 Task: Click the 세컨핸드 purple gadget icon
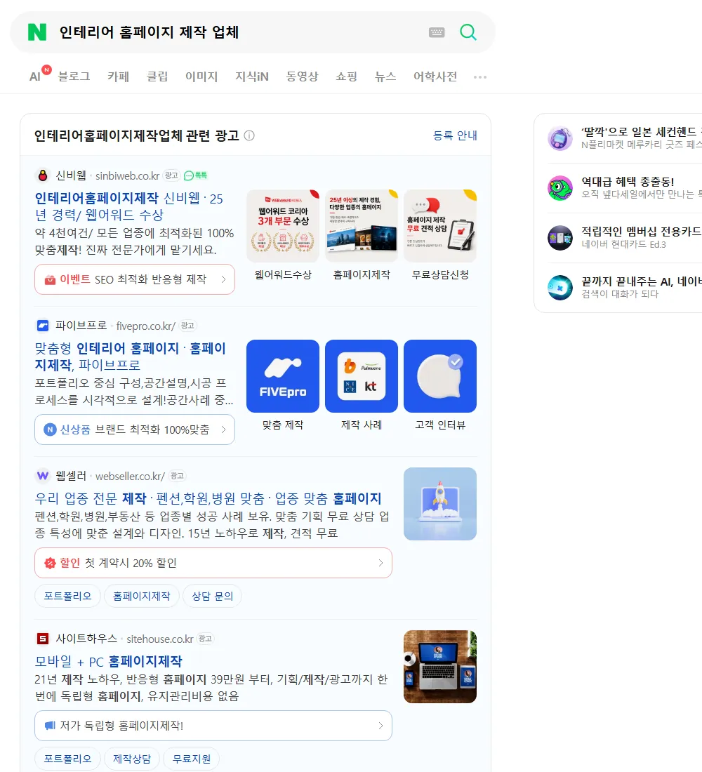coord(560,138)
